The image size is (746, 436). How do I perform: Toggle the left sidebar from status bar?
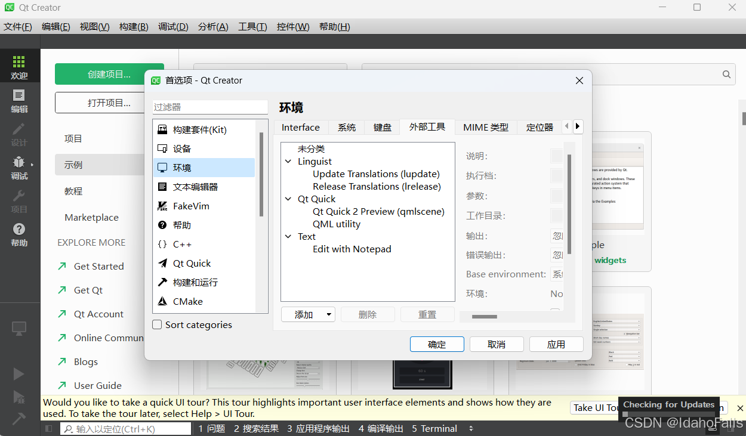coord(49,429)
